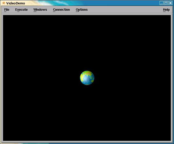Image resolution: width=174 pixels, height=144 pixels.
Task: Click the star icon in the title bar
Action: 4,3
